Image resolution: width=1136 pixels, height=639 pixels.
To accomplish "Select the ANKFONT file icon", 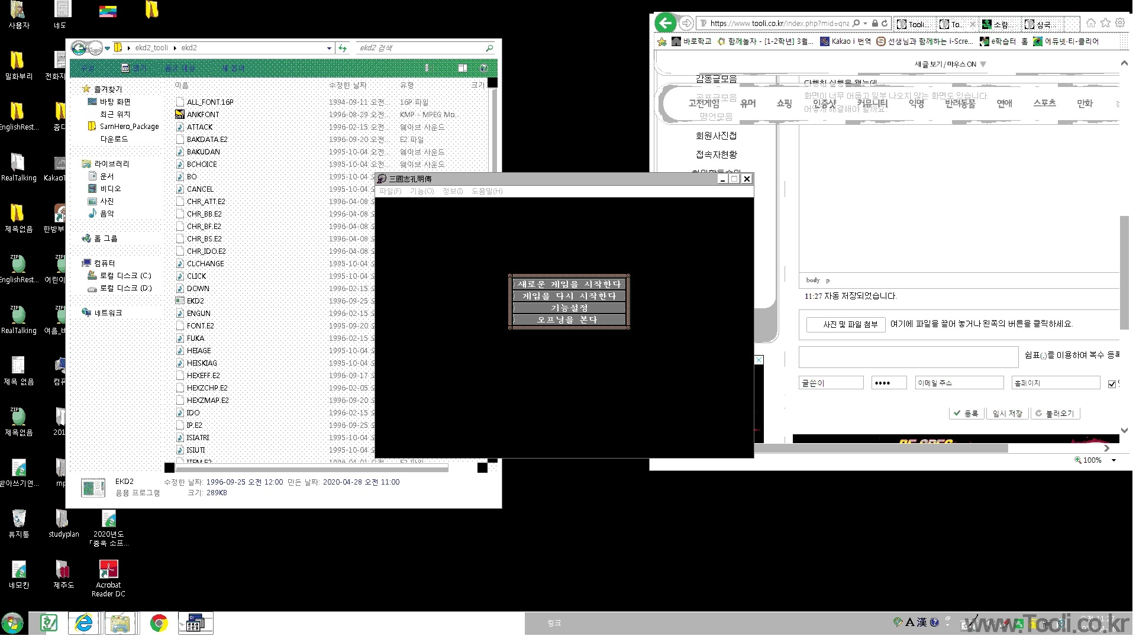I will click(x=180, y=114).
